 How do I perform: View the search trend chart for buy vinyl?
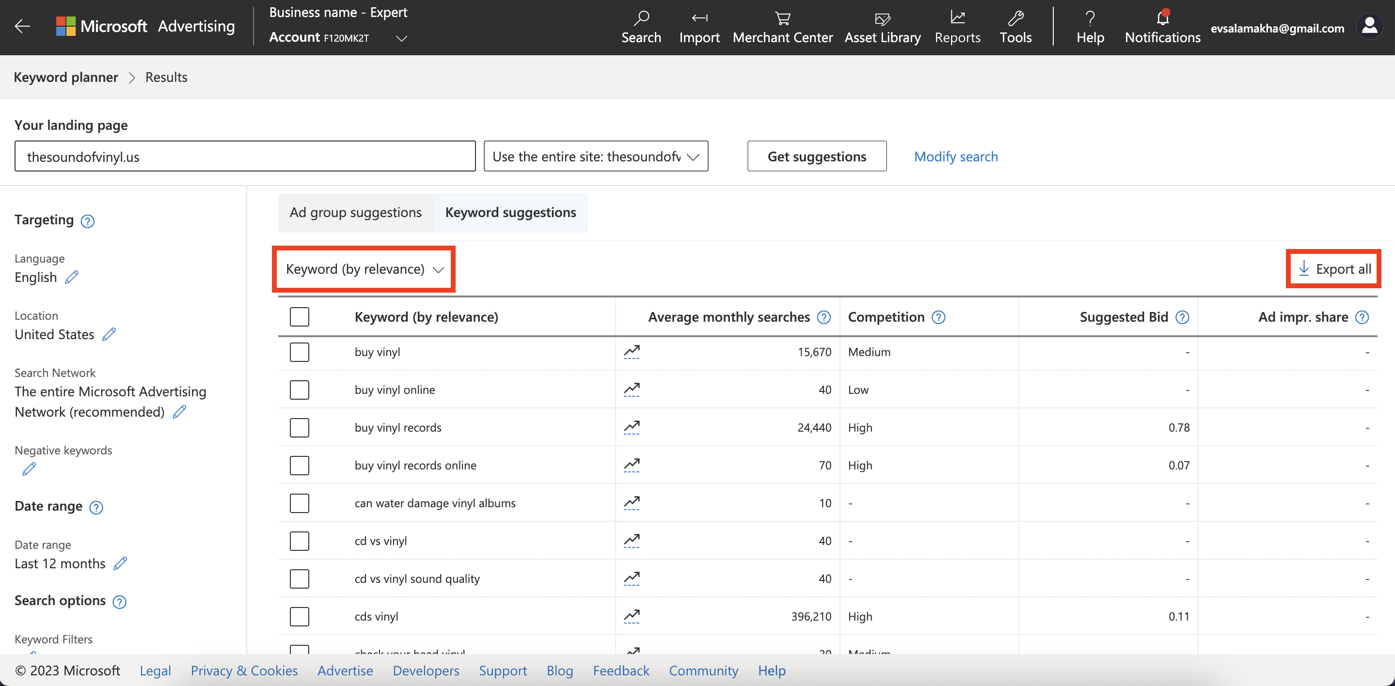632,351
